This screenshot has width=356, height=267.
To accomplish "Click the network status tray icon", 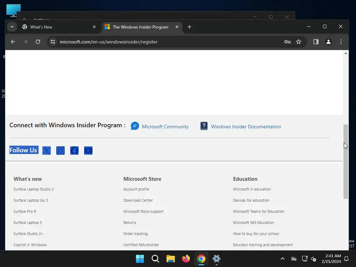I will point(305,259).
